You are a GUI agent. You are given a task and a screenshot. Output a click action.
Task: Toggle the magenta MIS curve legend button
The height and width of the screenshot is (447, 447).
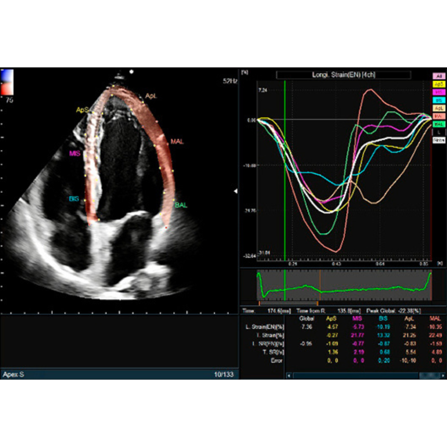click(x=439, y=92)
